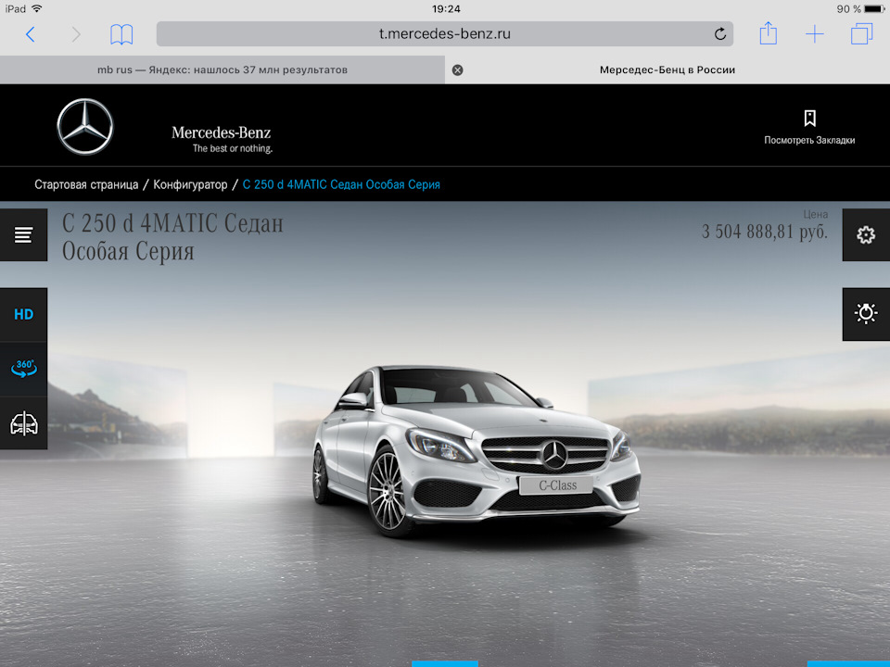Tap the t.mercedes-benz.ru address bar
Screen dimensions: 890x667
click(444, 34)
